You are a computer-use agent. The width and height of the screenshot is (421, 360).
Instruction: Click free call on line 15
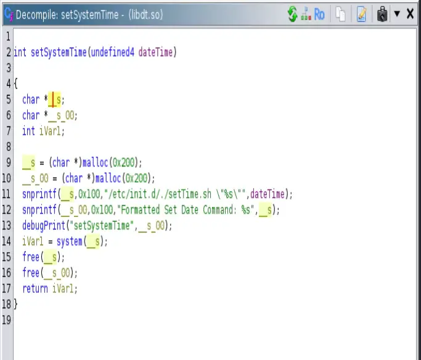coord(31,257)
